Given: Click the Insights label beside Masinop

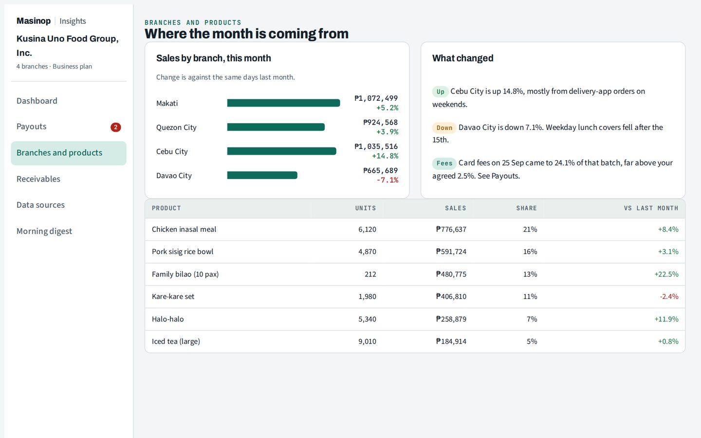Looking at the screenshot, I should click(73, 21).
